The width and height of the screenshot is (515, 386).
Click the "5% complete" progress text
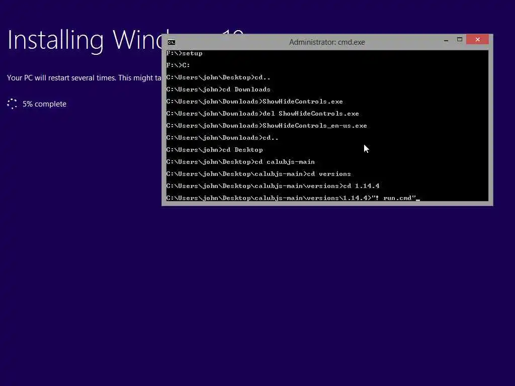click(x=44, y=104)
